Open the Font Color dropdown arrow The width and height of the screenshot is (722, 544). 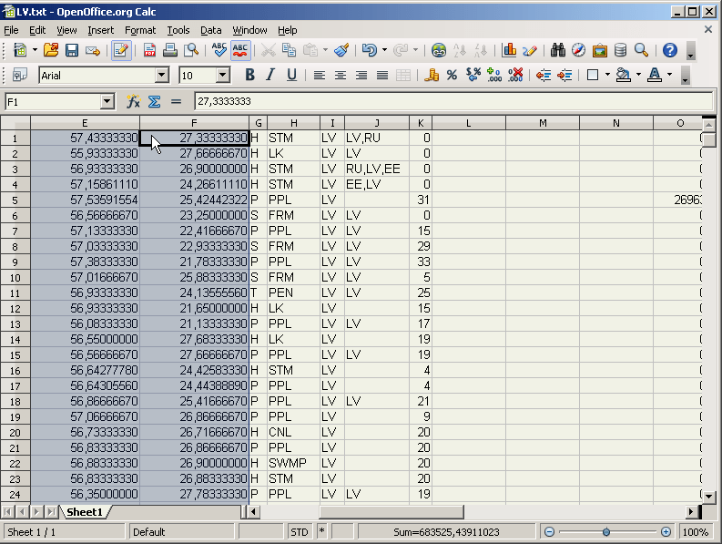click(669, 74)
